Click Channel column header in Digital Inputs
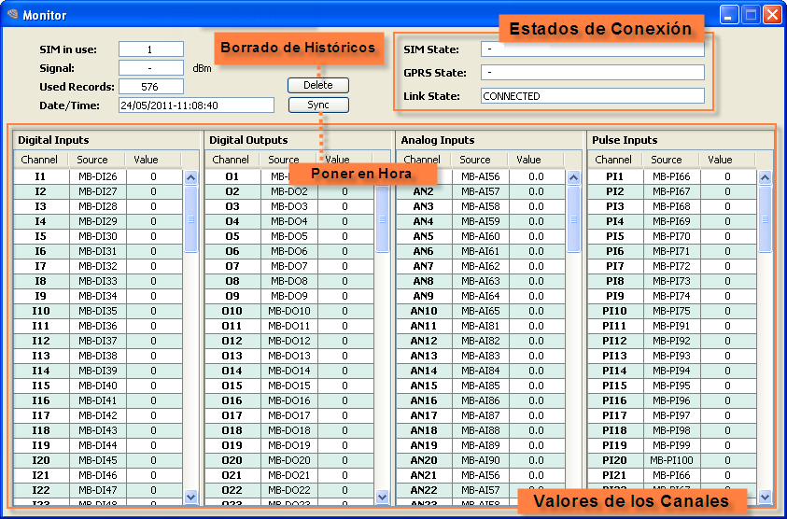This screenshot has height=519, width=787. [39, 161]
